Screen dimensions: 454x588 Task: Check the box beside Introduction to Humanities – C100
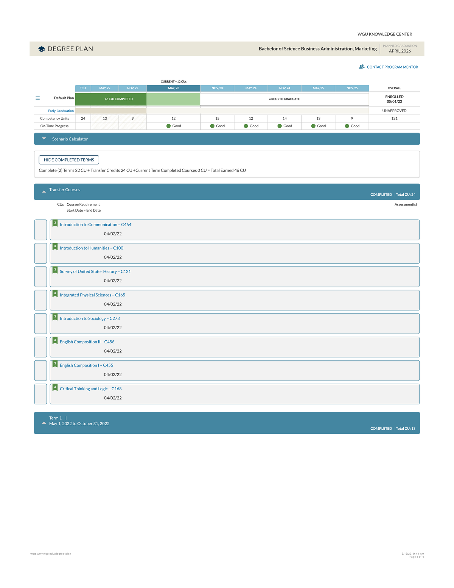pos(40,253)
